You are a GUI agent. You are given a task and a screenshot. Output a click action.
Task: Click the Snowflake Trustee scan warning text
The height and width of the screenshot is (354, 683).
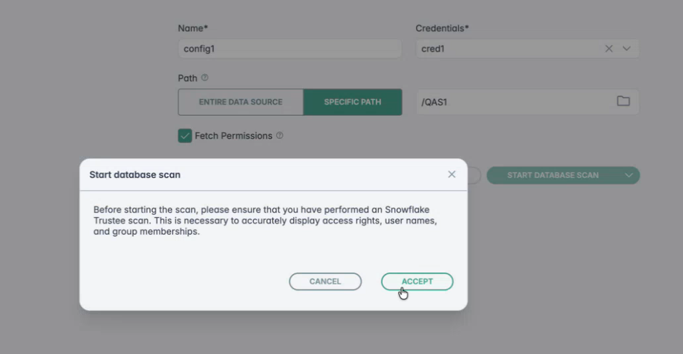(265, 220)
